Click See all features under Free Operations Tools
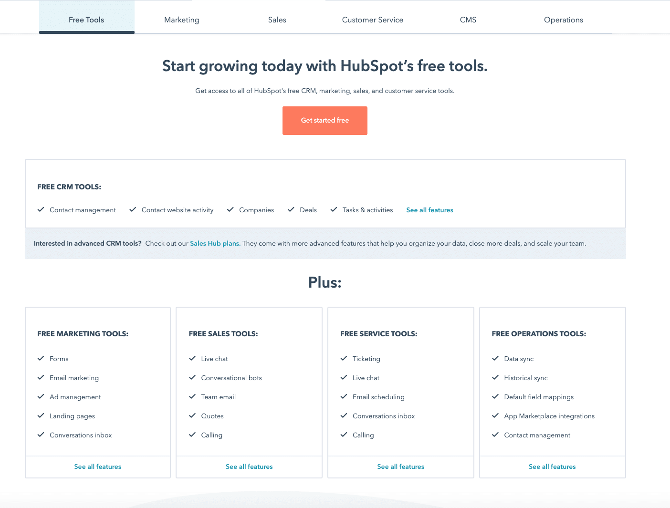Image resolution: width=670 pixels, height=508 pixels. (x=552, y=467)
